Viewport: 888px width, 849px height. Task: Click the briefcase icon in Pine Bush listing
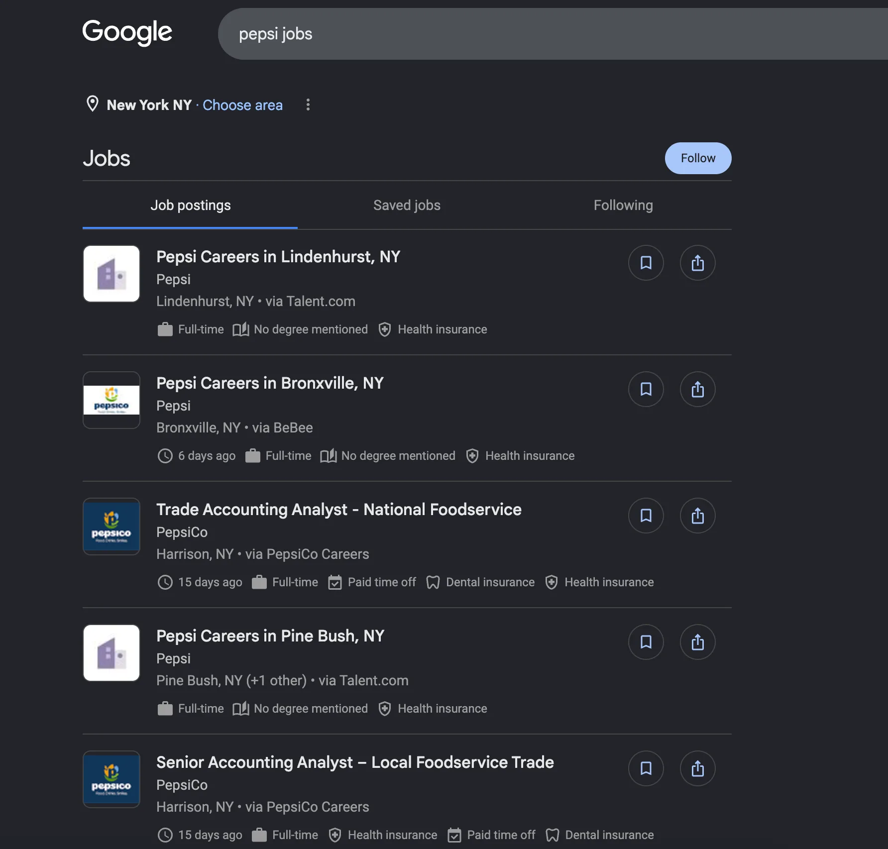tap(165, 709)
